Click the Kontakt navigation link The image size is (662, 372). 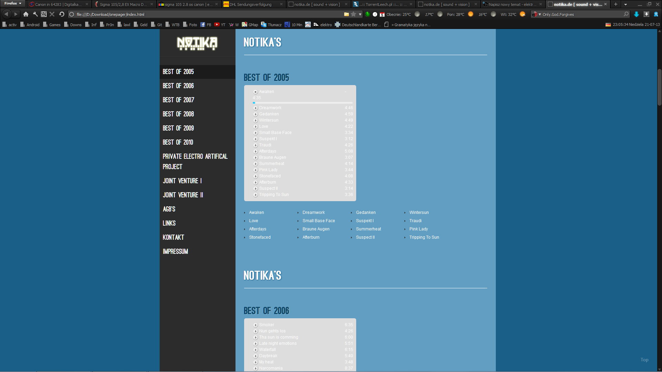[173, 237]
